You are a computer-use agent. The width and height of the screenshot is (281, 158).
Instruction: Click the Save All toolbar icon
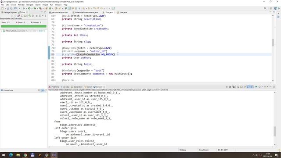tap(11, 8)
